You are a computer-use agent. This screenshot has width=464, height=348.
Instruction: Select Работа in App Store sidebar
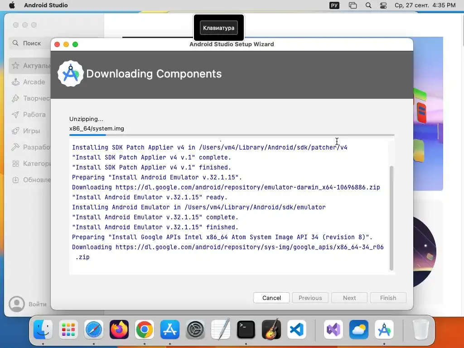point(29,115)
